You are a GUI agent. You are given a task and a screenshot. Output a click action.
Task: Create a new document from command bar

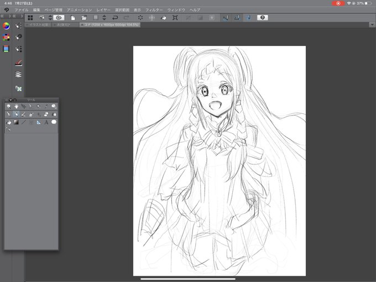click(72, 18)
